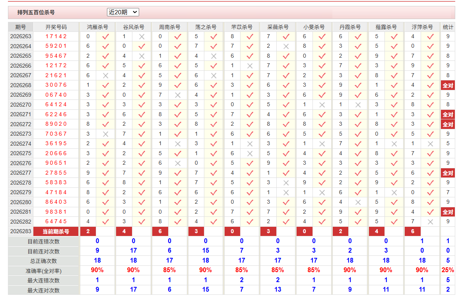The height and width of the screenshot is (300, 460).
Task: Select the X mark for 周南杀号 in row 2026269
Action: [178, 95]
